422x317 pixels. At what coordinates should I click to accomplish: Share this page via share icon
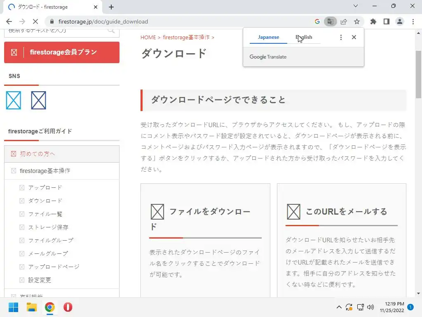pos(344,21)
